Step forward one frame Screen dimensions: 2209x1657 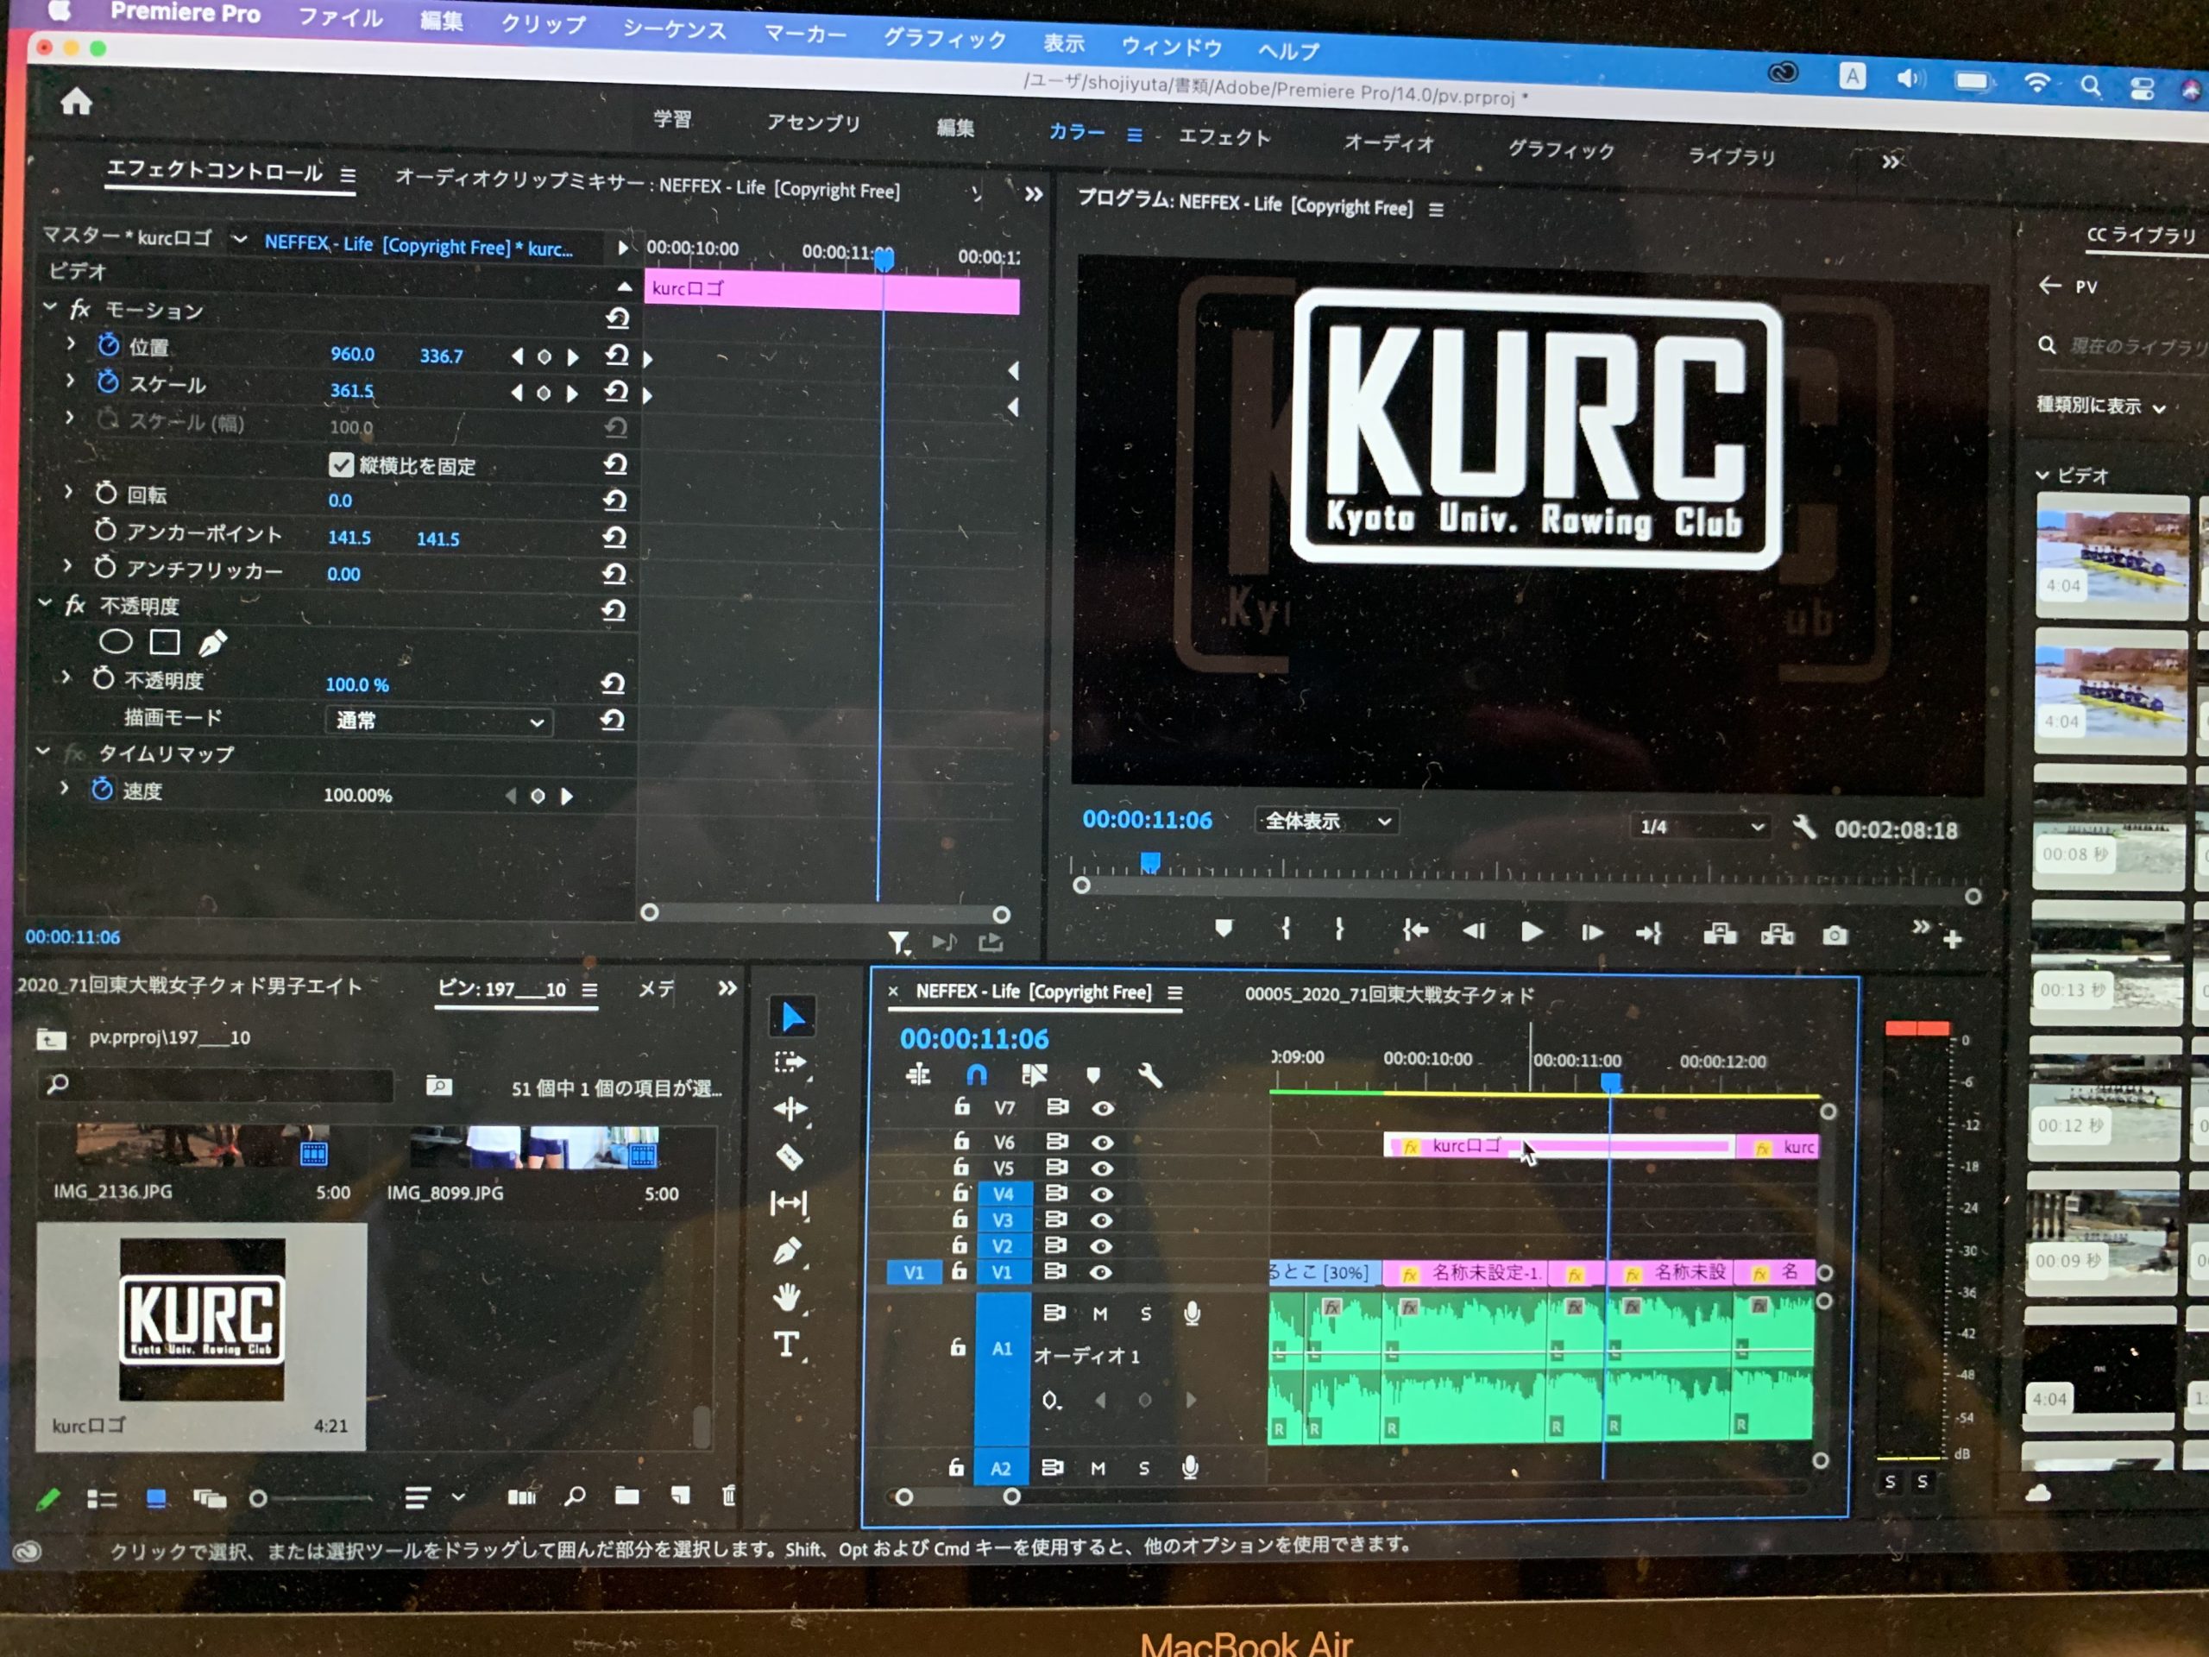click(x=1592, y=933)
